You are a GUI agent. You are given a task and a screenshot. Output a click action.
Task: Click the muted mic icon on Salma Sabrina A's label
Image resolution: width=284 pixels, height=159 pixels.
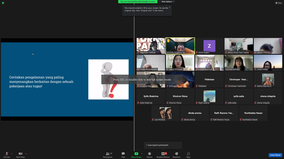click(255, 86)
